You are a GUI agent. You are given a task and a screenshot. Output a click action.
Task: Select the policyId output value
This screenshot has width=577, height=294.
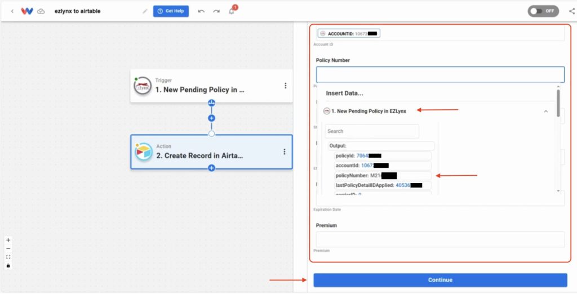point(383,155)
